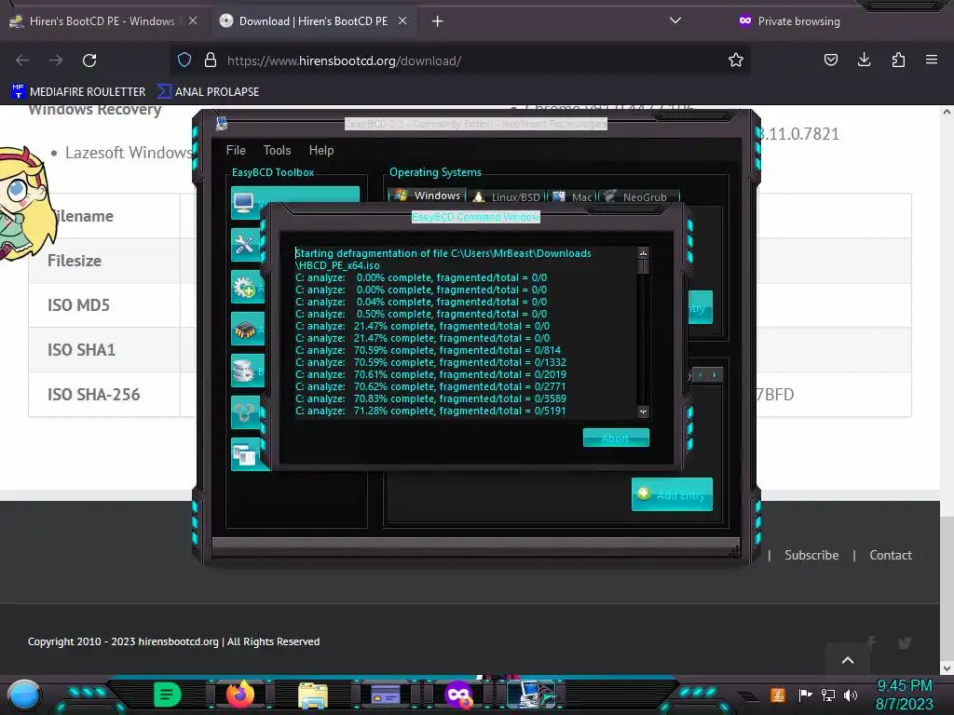Open the MEDIAFIRE ROULETTER bookmark
954x715 pixels.
pos(78,92)
